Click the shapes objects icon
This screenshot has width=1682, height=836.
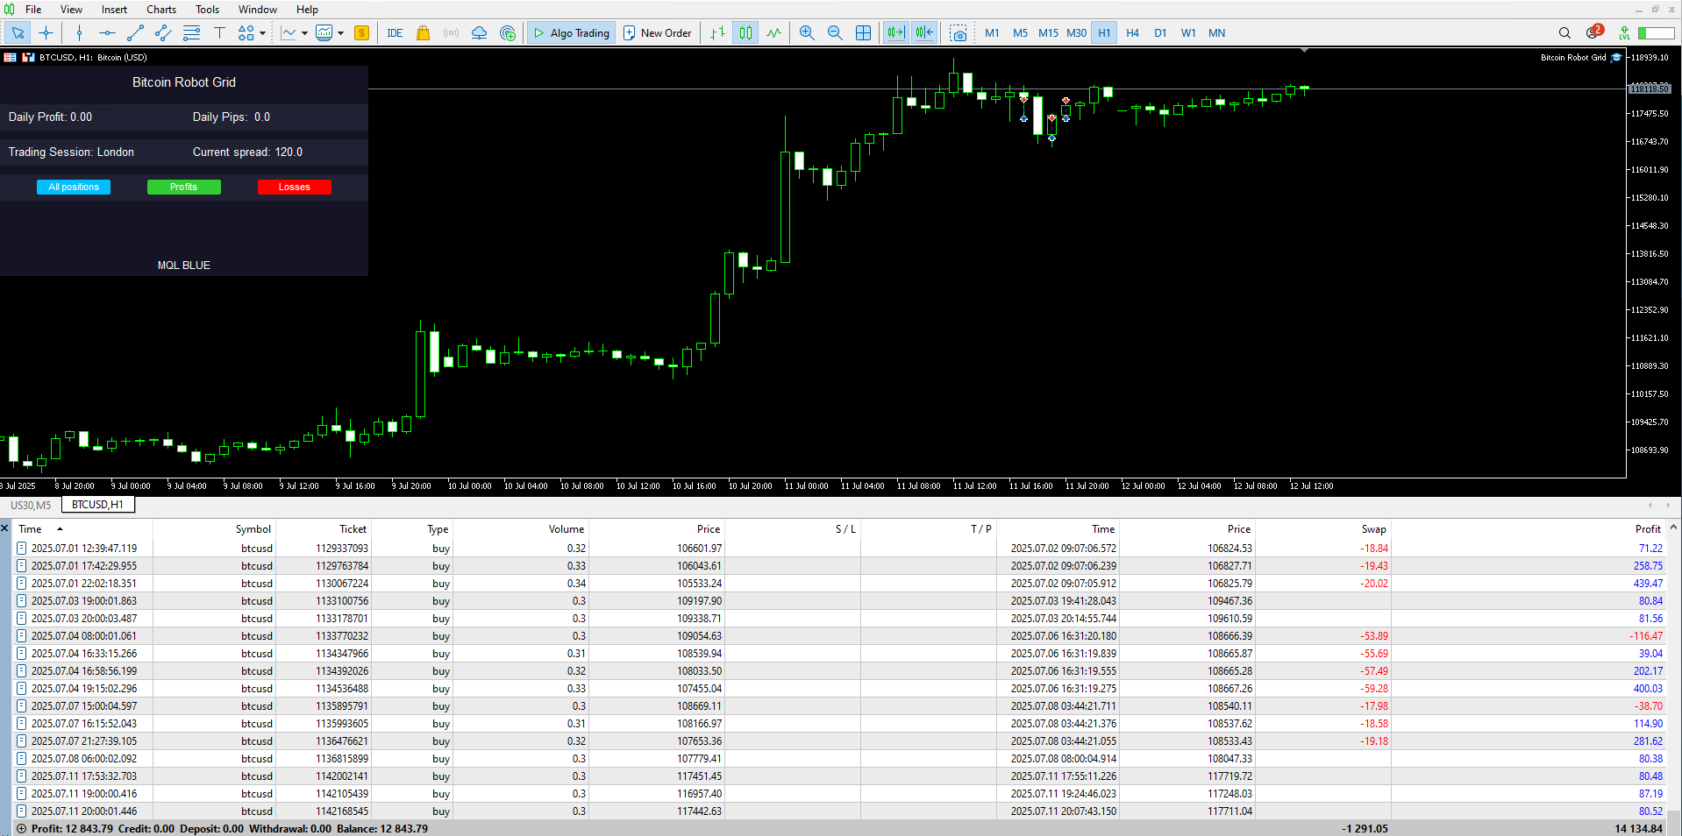246,33
